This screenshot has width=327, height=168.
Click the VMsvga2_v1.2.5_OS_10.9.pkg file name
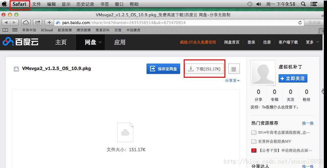point(56,68)
